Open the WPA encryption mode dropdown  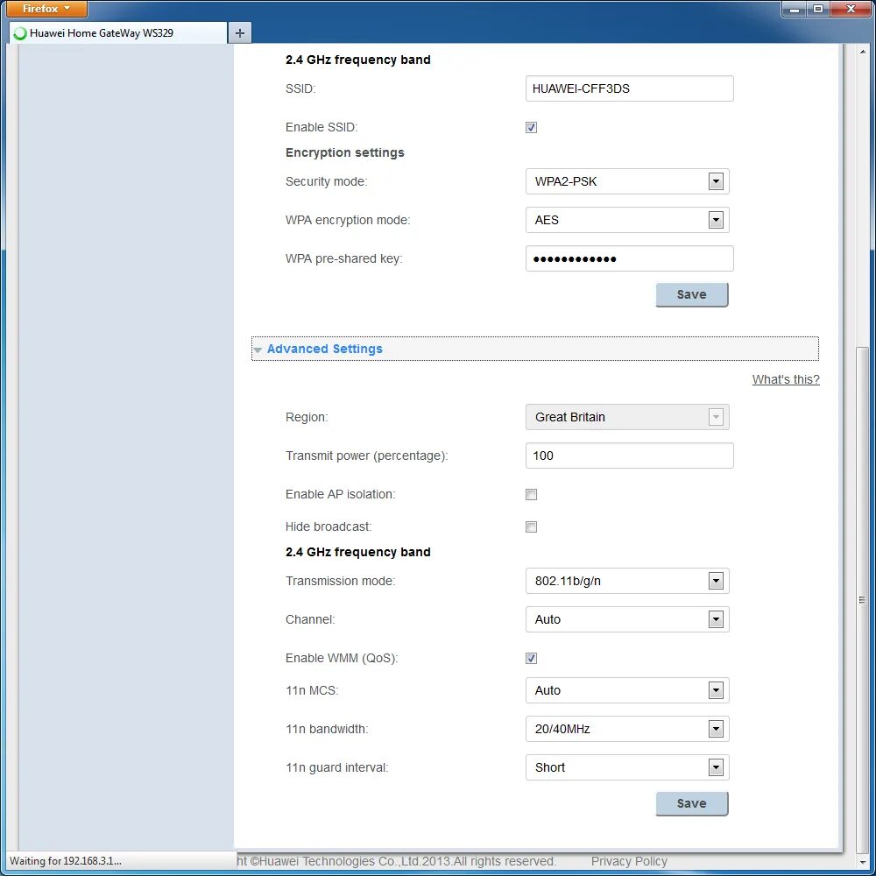(x=627, y=220)
